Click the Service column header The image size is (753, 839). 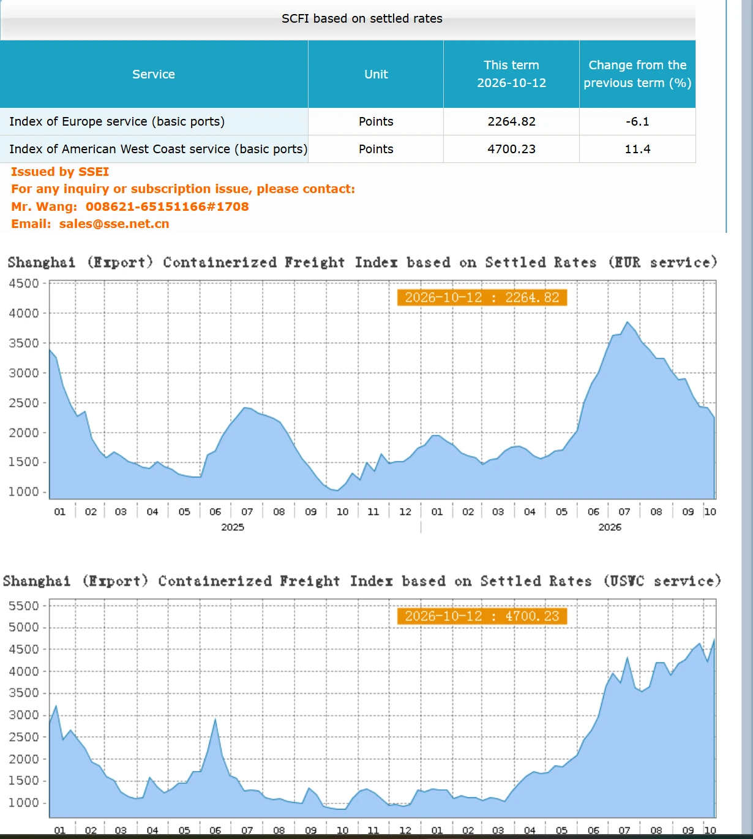pyautogui.click(x=154, y=74)
